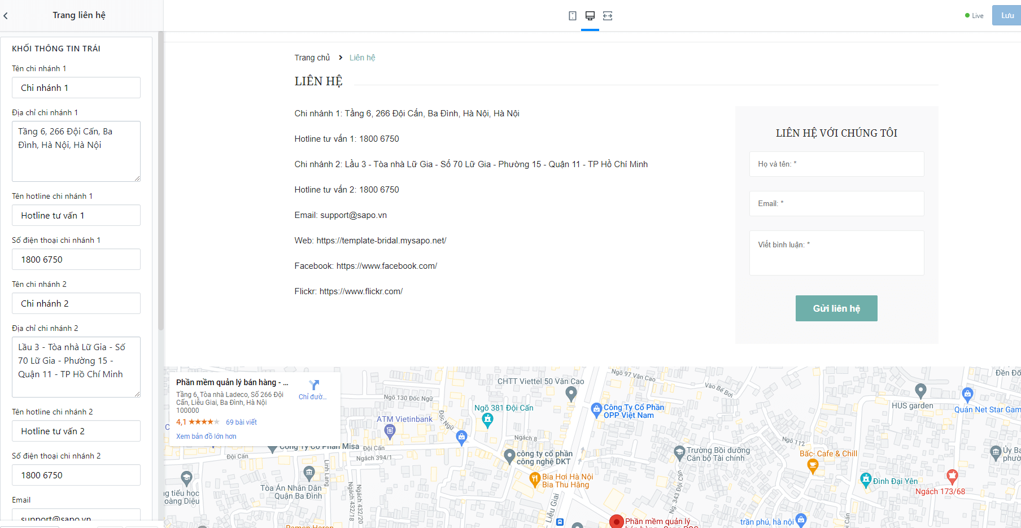Switch to mobile preview icon

coord(573,16)
